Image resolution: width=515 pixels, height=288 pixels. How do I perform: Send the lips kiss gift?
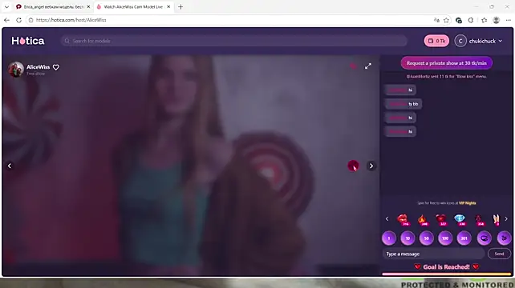403,219
